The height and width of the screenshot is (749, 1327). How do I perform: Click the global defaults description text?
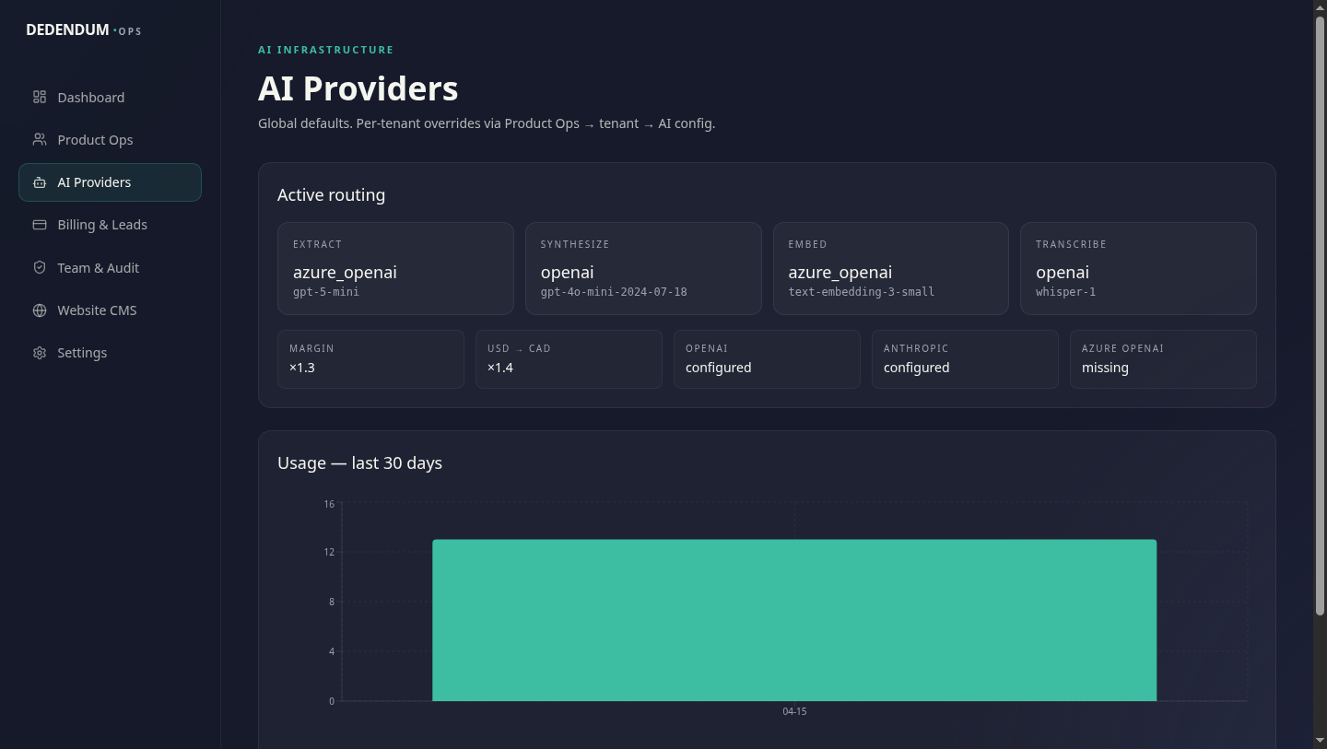click(x=487, y=123)
